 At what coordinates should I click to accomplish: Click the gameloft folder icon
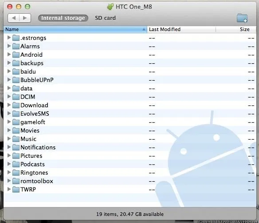click(16, 122)
